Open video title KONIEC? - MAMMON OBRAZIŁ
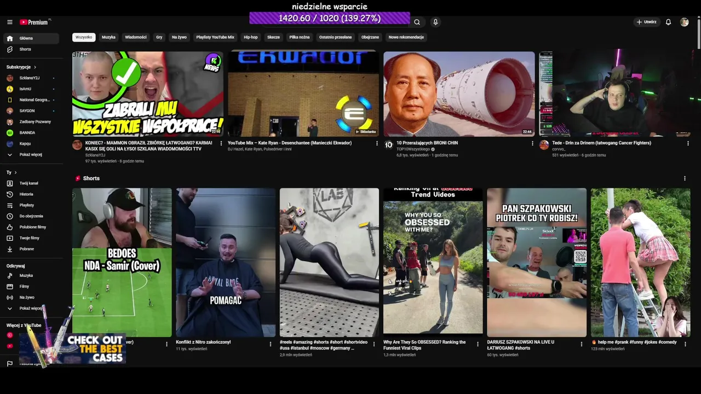This screenshot has height=394, width=701. pos(148,146)
